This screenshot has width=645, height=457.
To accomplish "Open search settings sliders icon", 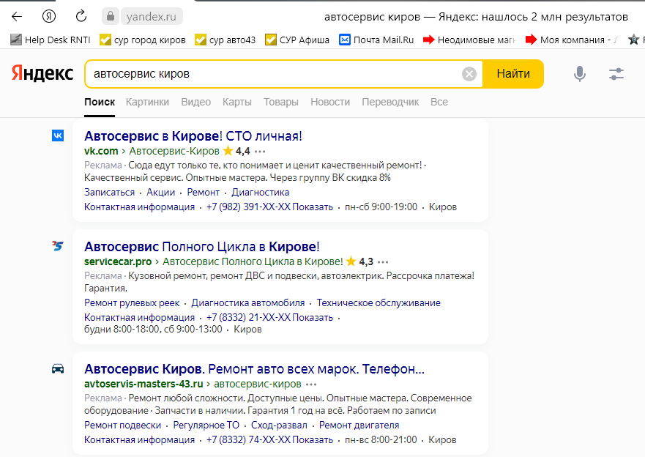I will pyautogui.click(x=616, y=74).
